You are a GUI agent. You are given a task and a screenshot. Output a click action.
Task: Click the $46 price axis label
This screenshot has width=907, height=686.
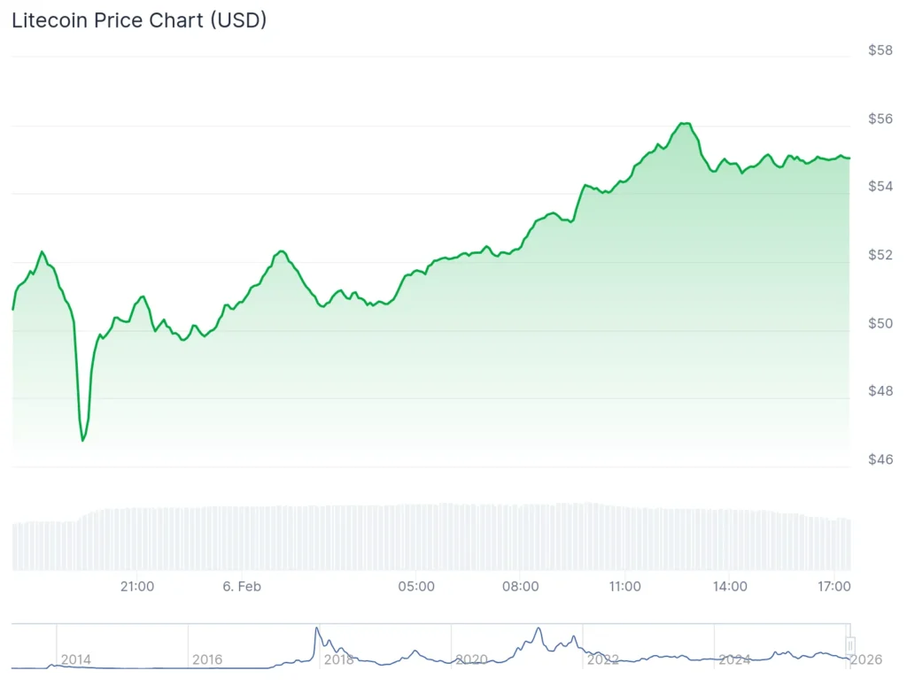[x=880, y=459]
